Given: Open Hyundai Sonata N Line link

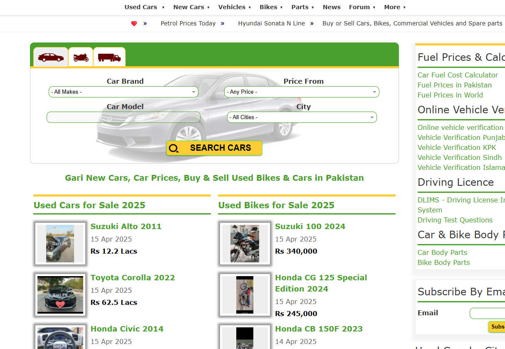Looking at the screenshot, I should 271,23.
